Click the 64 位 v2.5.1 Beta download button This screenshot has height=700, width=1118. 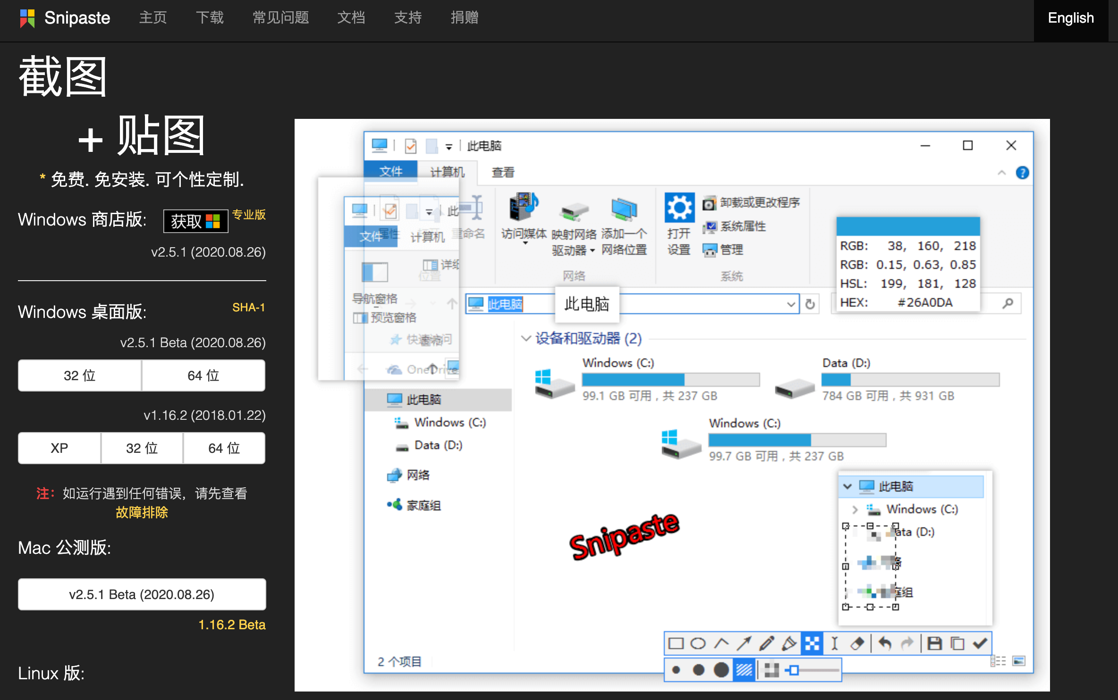click(x=203, y=375)
